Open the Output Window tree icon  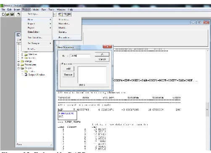point(26,75)
